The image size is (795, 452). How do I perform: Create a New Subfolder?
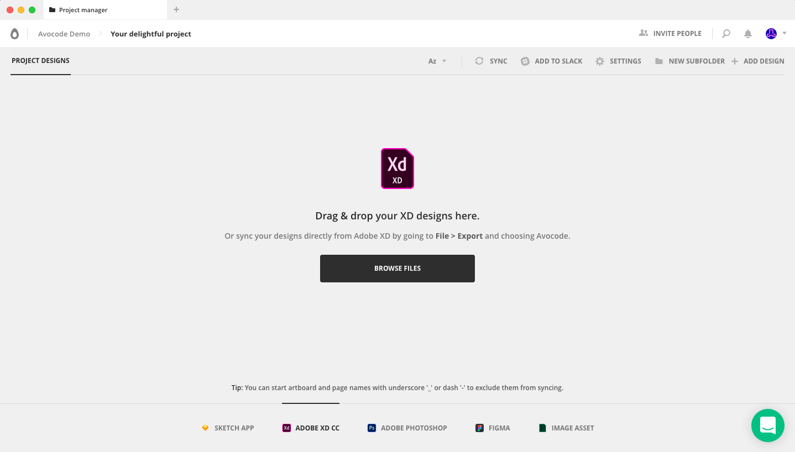(689, 61)
